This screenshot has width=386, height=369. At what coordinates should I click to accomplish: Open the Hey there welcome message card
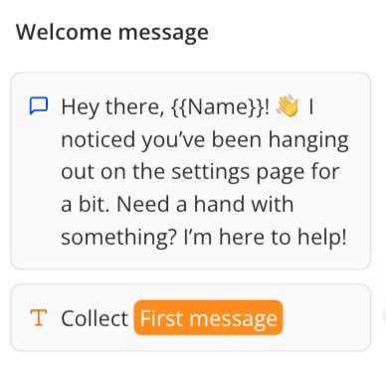tap(191, 171)
